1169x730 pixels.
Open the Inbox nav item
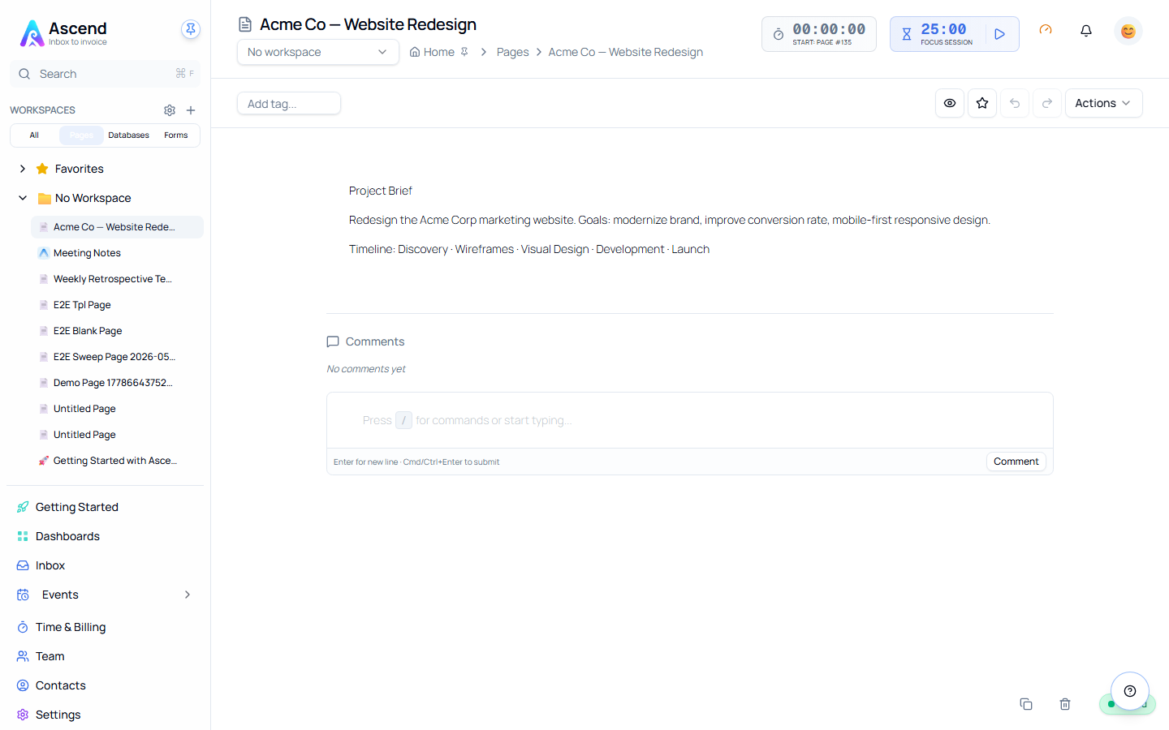point(105,565)
